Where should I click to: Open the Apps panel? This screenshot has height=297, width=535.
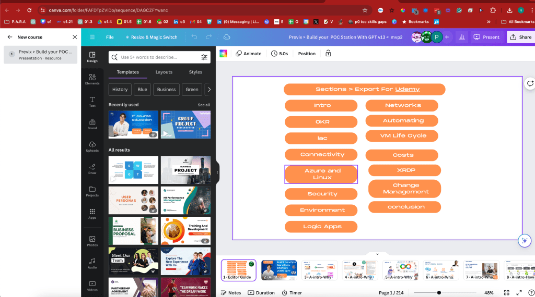pyautogui.click(x=92, y=214)
